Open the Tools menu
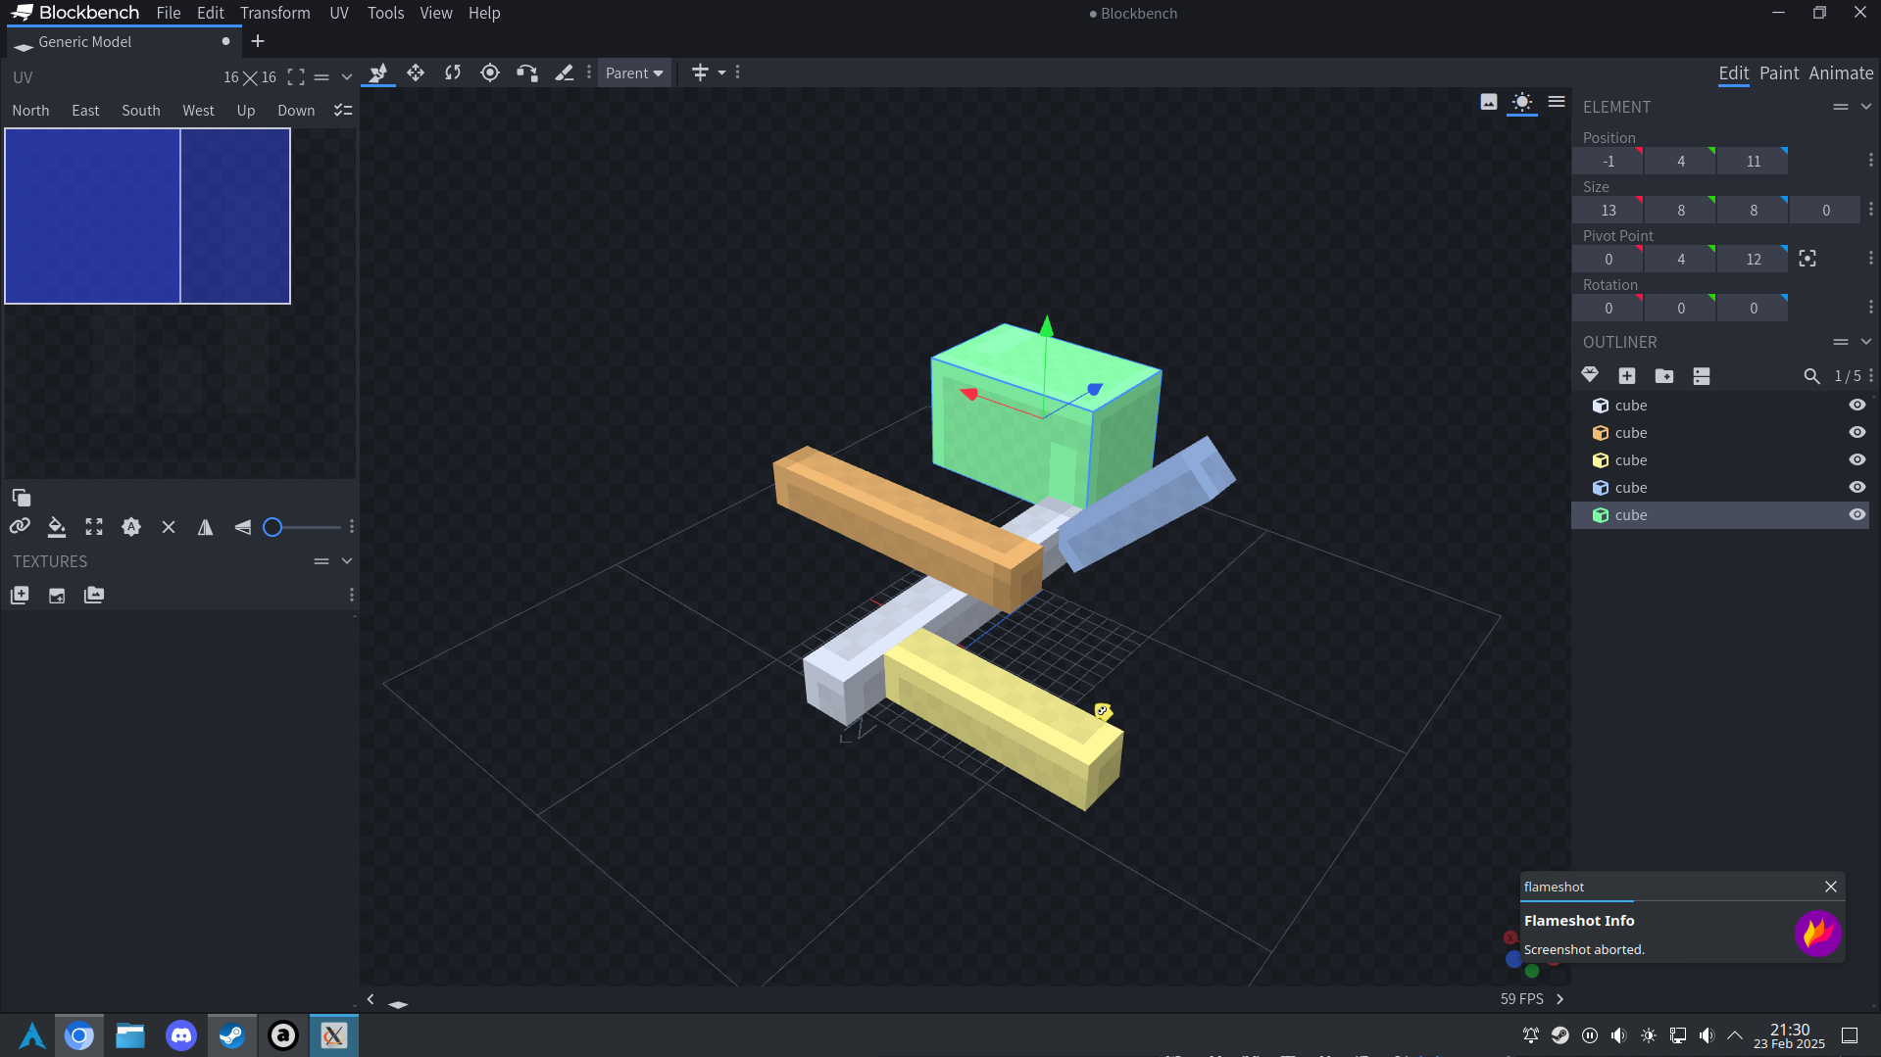1881x1057 pixels. click(x=385, y=13)
